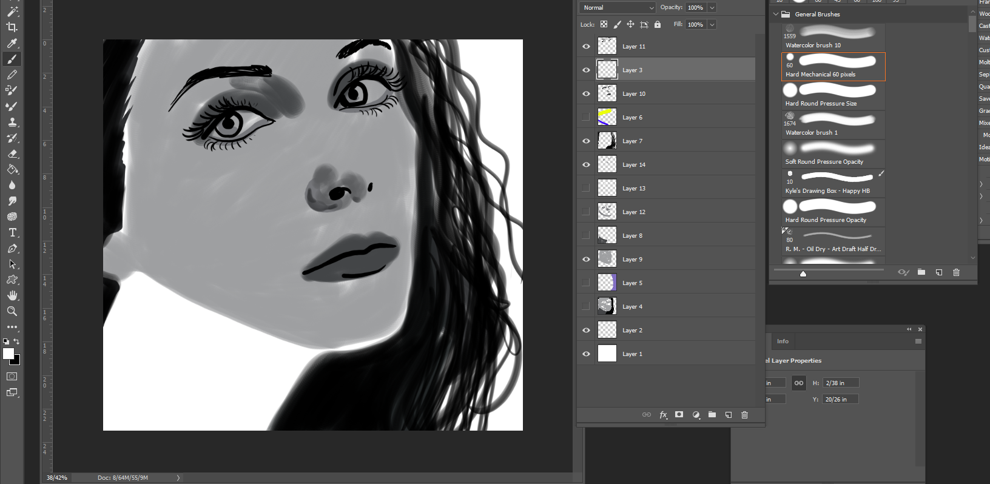The width and height of the screenshot is (990, 484).
Task: Select the Paint Bucket tool
Action: [12, 169]
